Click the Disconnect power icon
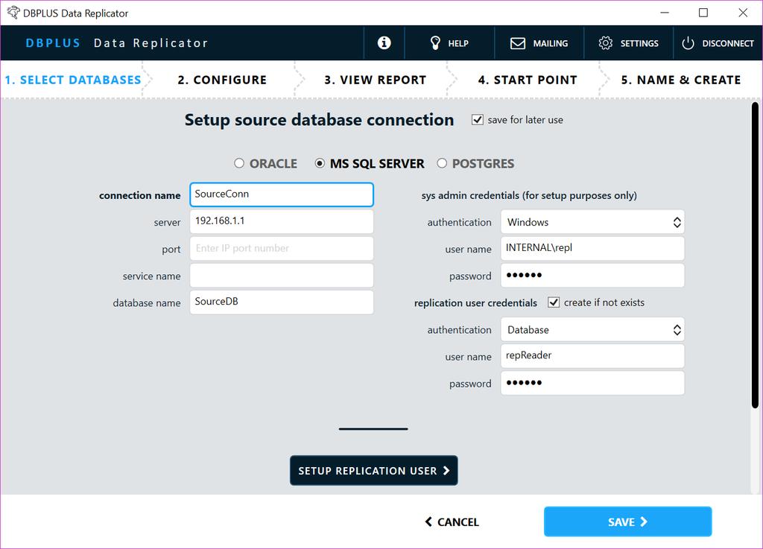This screenshot has height=549, width=763. click(688, 43)
